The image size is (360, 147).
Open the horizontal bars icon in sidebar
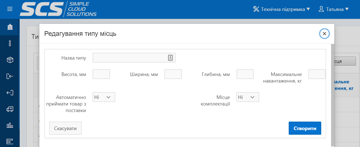coord(10,141)
